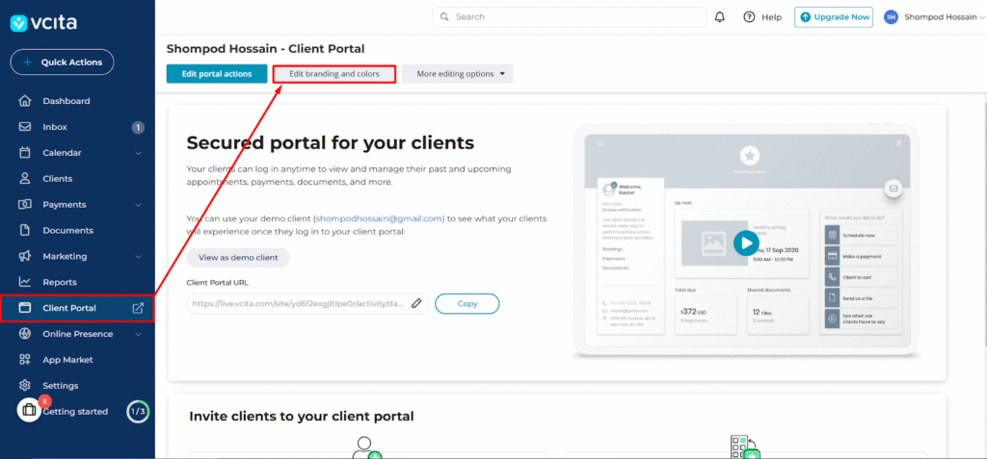Click the Client Portal URL field
The height and width of the screenshot is (459, 987).
point(307,303)
